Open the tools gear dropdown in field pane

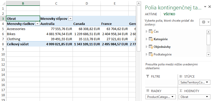pos(205,22)
